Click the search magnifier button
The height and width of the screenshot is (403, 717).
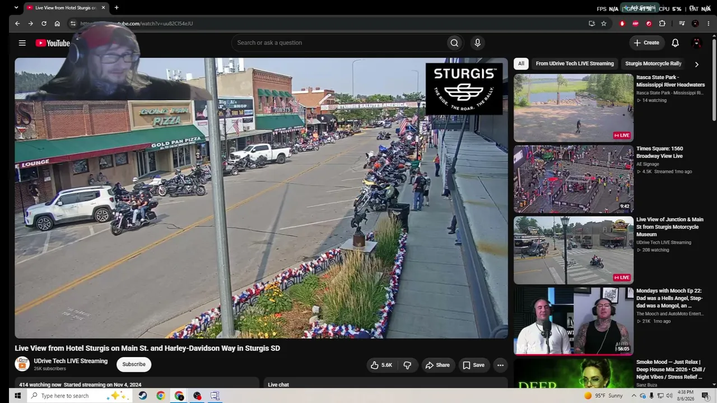(454, 43)
